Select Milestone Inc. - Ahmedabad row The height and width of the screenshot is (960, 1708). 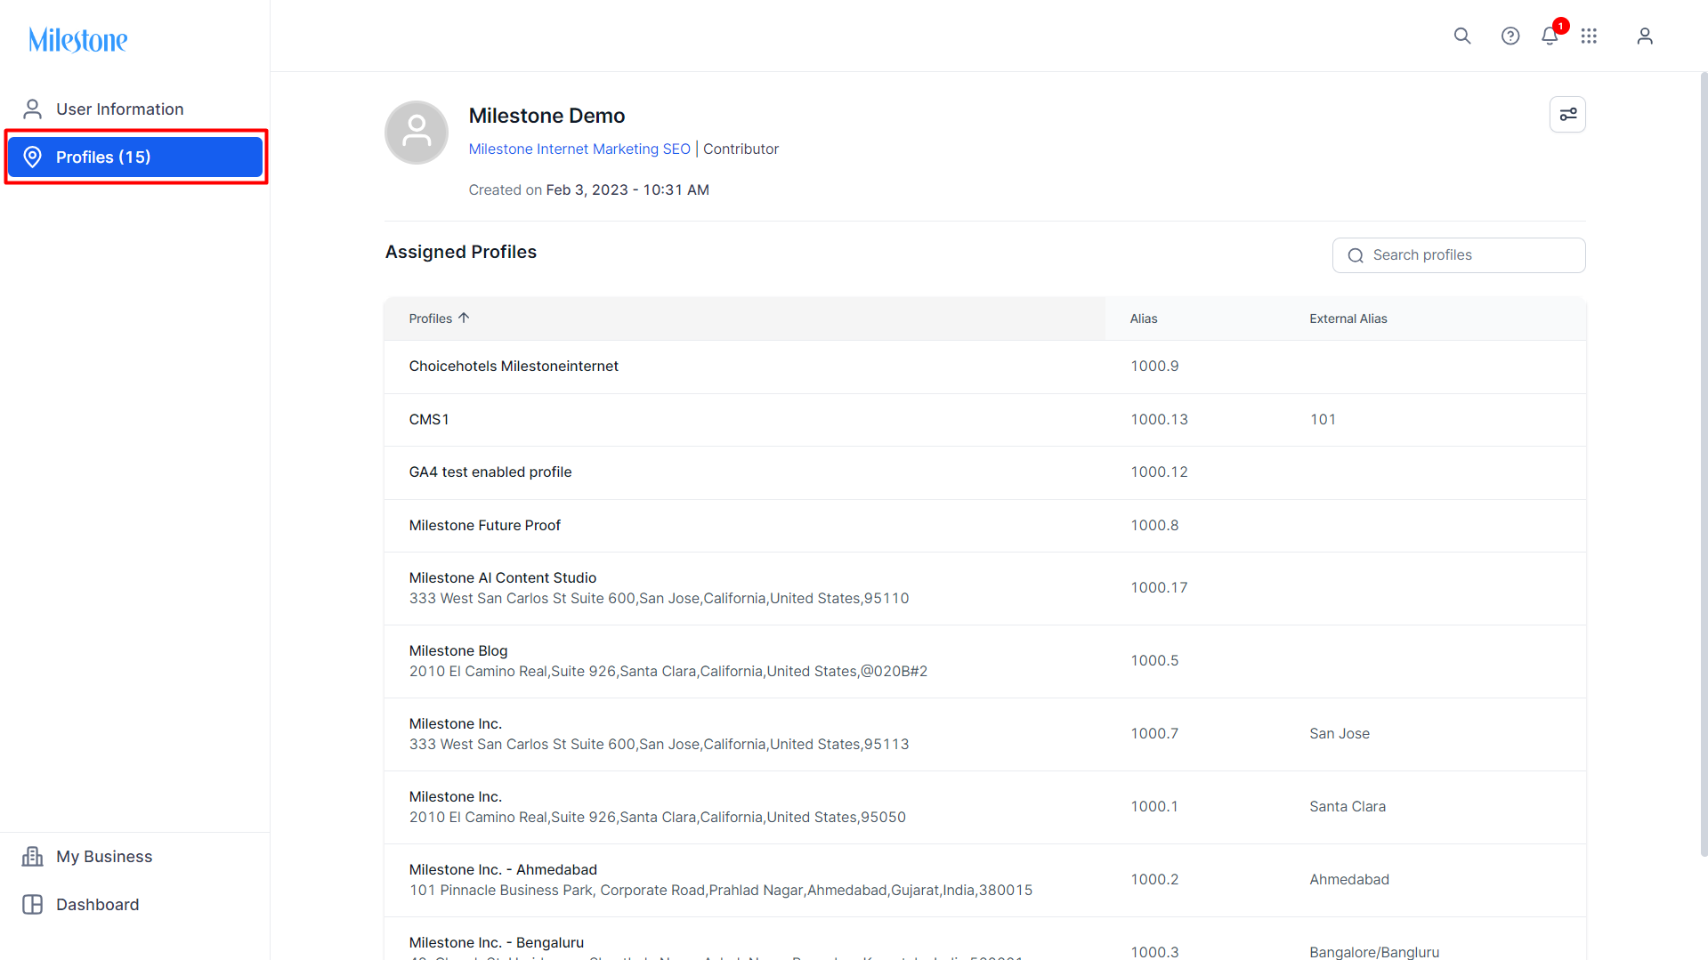point(985,880)
